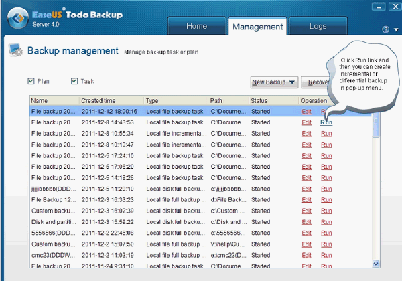Click the scroll down arrow of the task list
Viewport: 402px width, 281px height.
point(376,264)
